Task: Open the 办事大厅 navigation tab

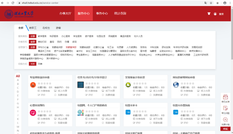Action: click(x=65, y=13)
